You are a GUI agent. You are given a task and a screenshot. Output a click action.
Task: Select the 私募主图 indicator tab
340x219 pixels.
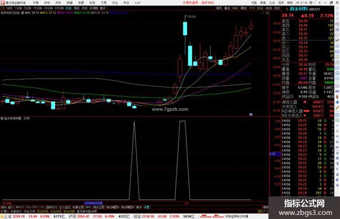pos(78,207)
